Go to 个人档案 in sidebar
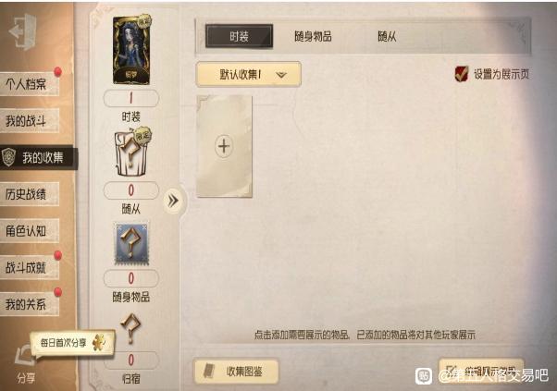The width and height of the screenshot is (557, 391). [29, 84]
